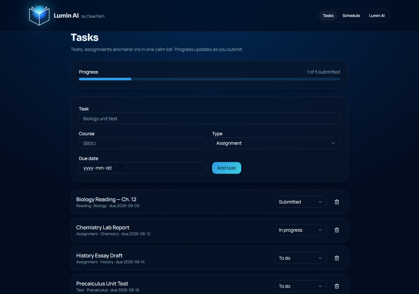Open the Lumin AI tab in navigation
The height and width of the screenshot is (294, 419).
[377, 16]
